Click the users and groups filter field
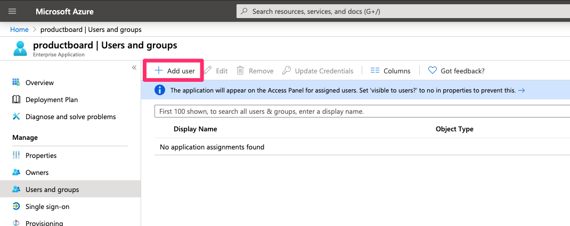Image resolution: width=570 pixels, height=226 pixels. tap(362, 112)
